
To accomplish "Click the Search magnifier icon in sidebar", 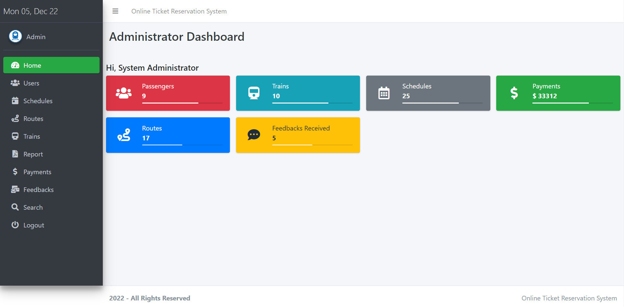I will pos(15,207).
